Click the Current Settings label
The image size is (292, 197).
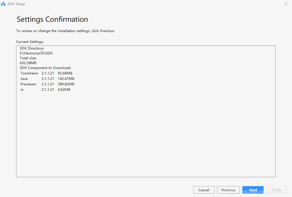pyautogui.click(x=30, y=42)
